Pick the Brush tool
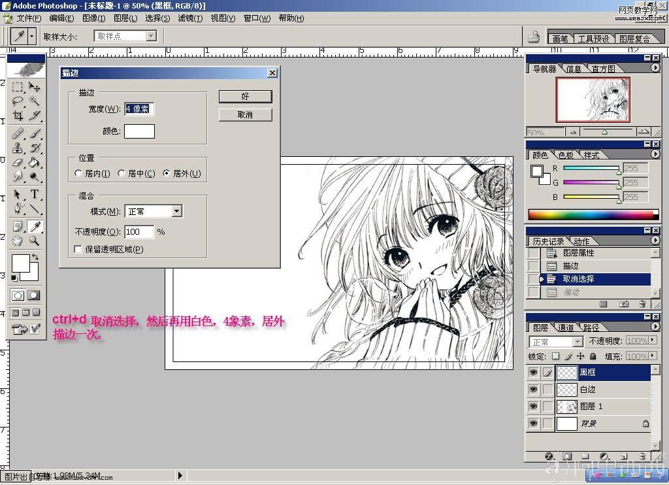This screenshot has height=485, width=669. (x=34, y=134)
